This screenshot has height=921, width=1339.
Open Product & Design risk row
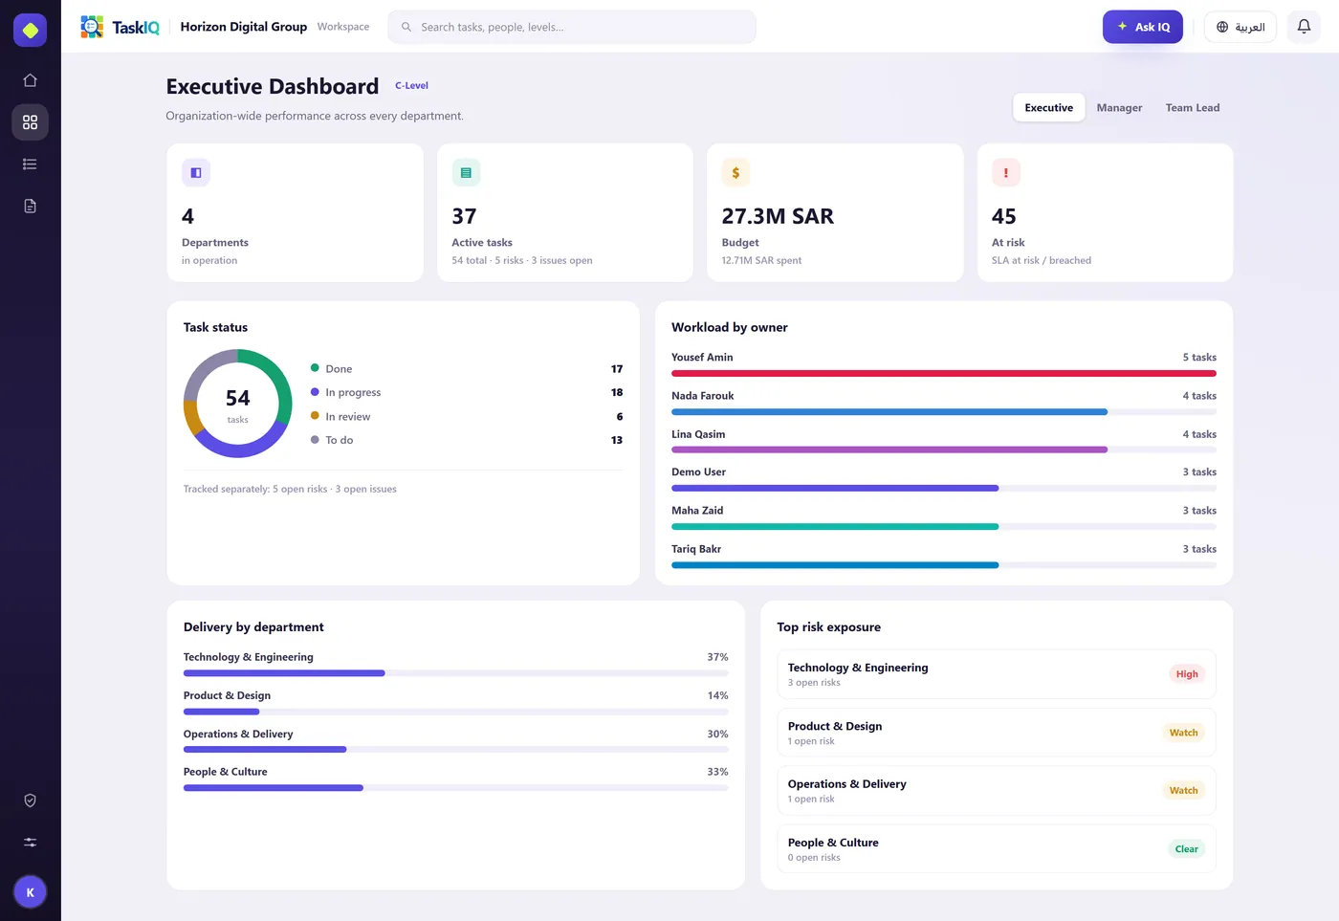997,733
